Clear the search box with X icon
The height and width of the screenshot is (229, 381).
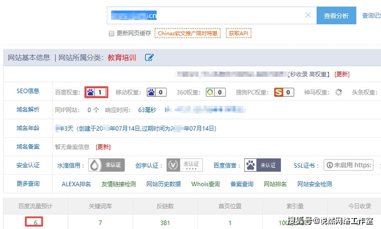[308, 16]
